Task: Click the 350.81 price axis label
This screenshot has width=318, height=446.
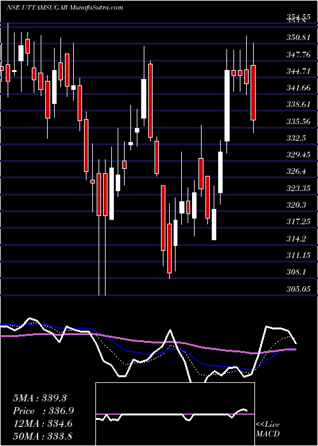Action: click(x=298, y=38)
